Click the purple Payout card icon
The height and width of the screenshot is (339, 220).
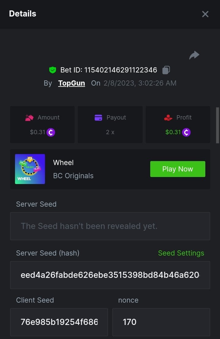pyautogui.click(x=98, y=118)
